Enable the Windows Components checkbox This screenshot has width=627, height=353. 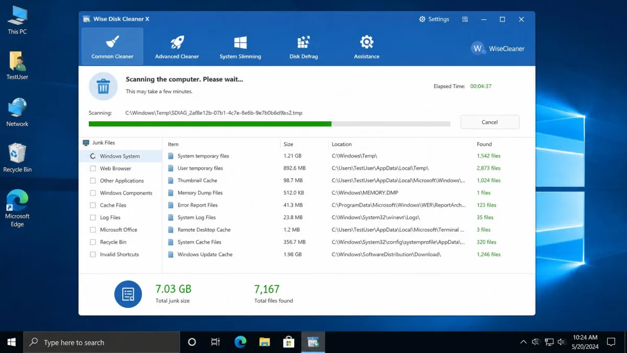[93, 193]
